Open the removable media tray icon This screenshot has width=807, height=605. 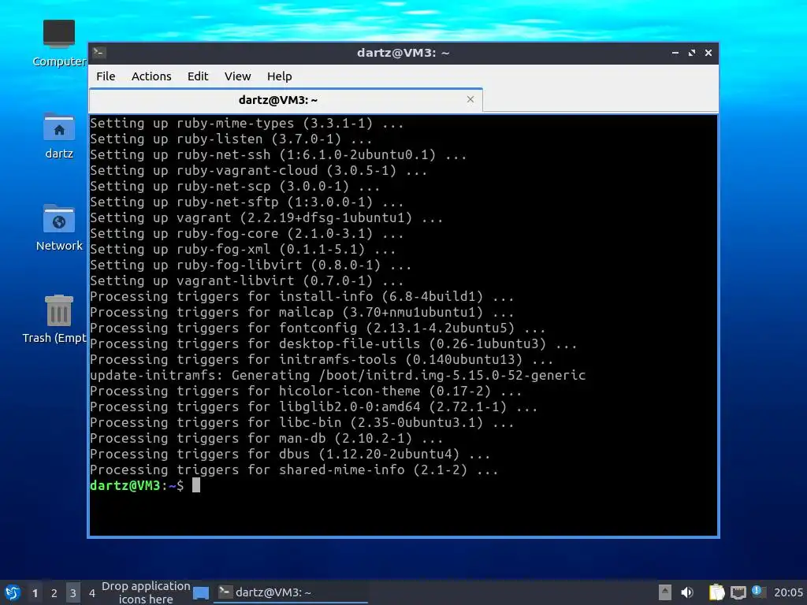tap(665, 592)
